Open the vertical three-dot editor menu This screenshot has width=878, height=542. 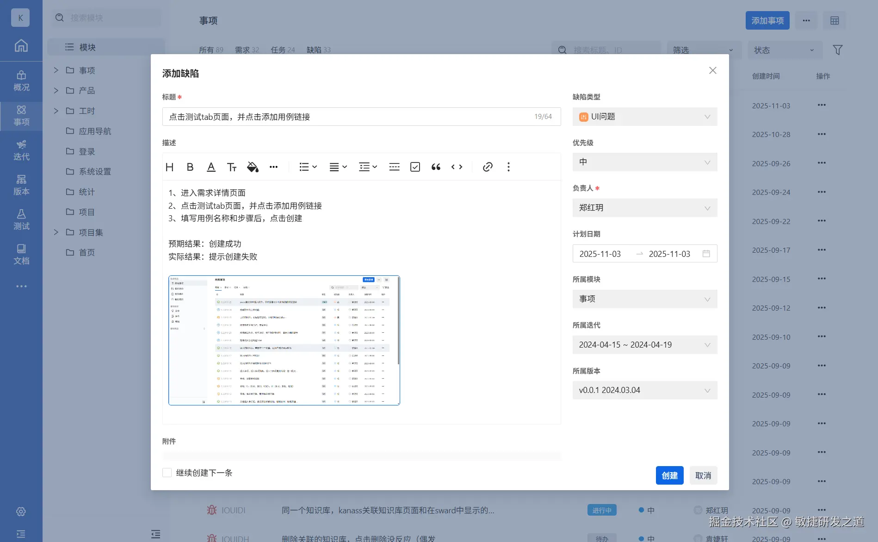coord(508,167)
